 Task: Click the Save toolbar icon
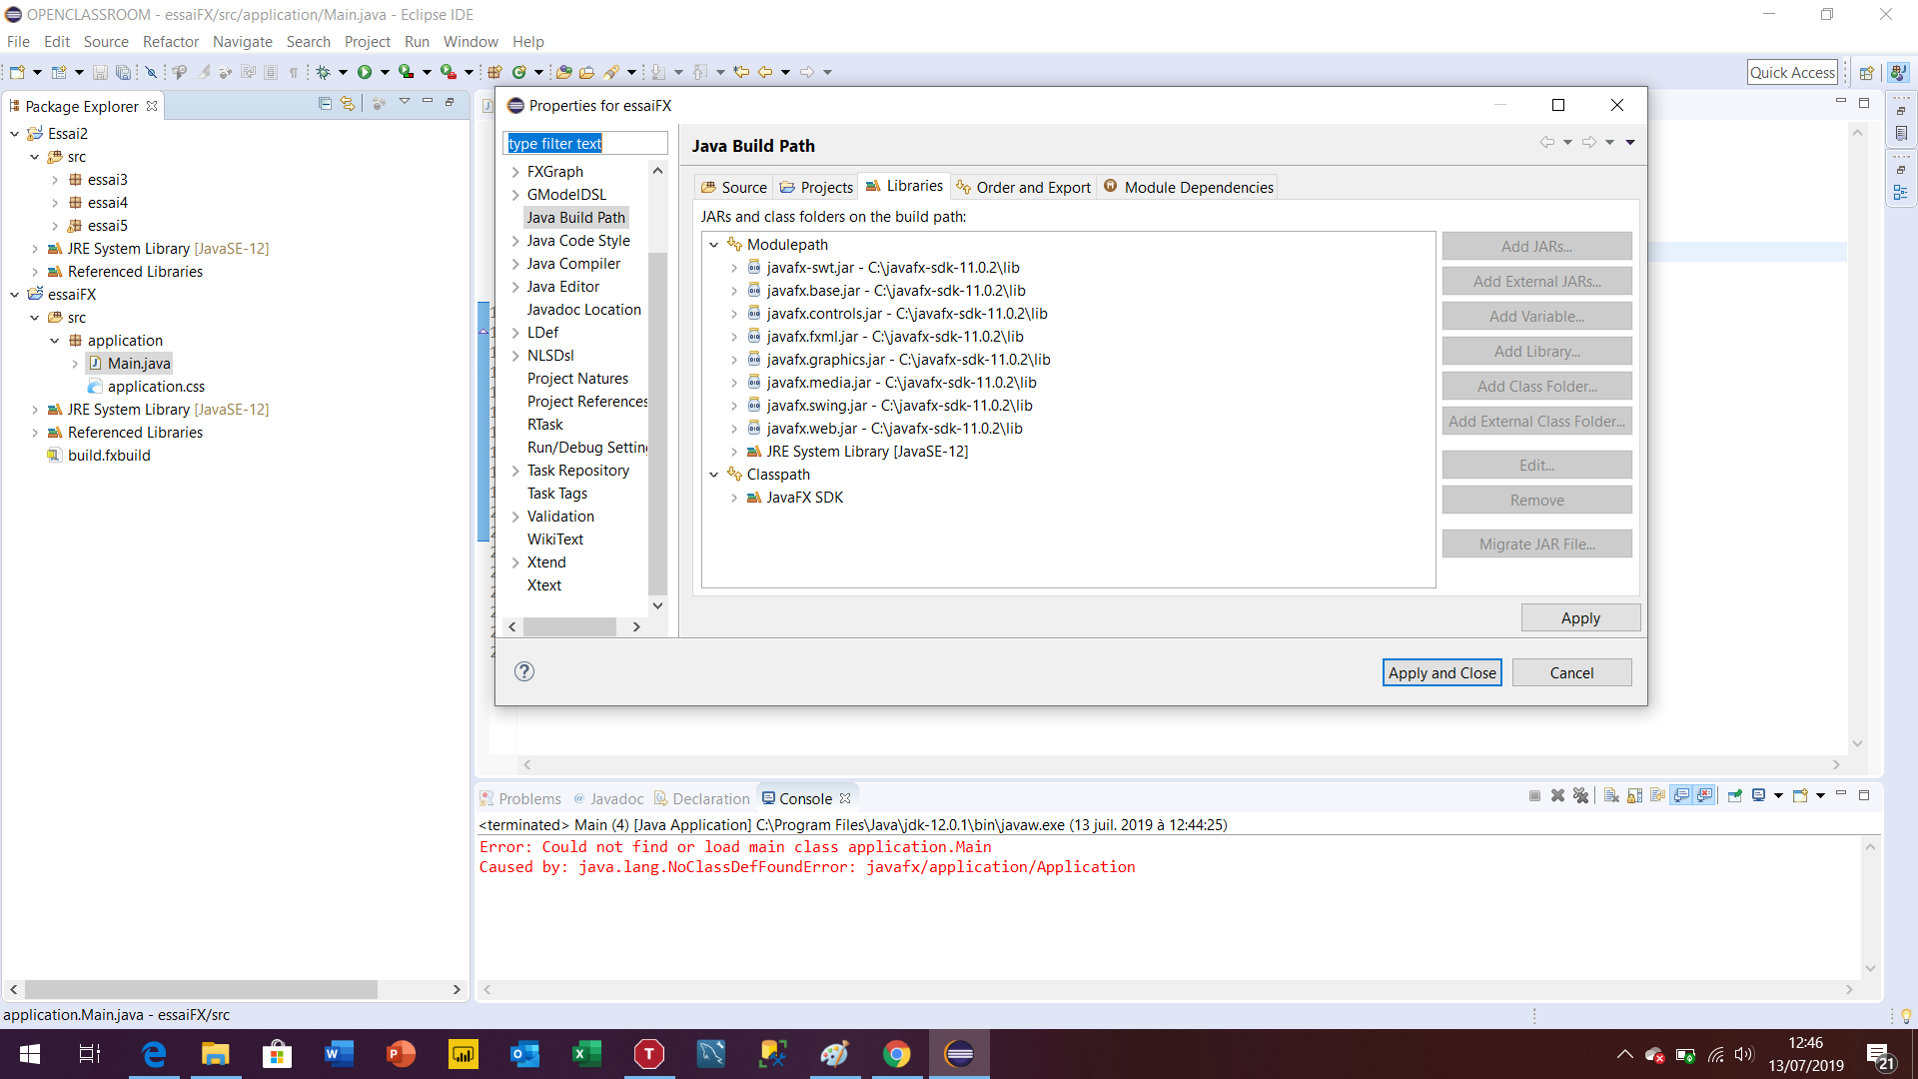[x=100, y=72]
